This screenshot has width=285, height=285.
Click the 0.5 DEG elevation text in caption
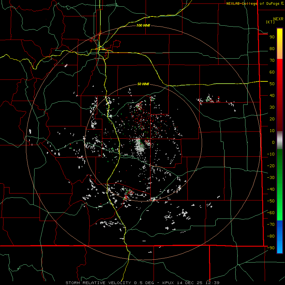144,283
